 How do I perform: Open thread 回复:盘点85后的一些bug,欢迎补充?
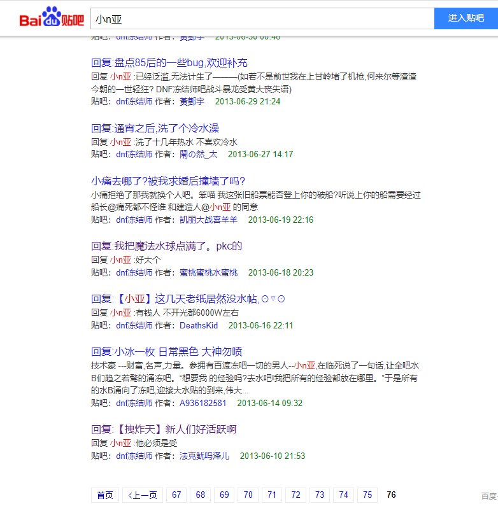point(169,63)
